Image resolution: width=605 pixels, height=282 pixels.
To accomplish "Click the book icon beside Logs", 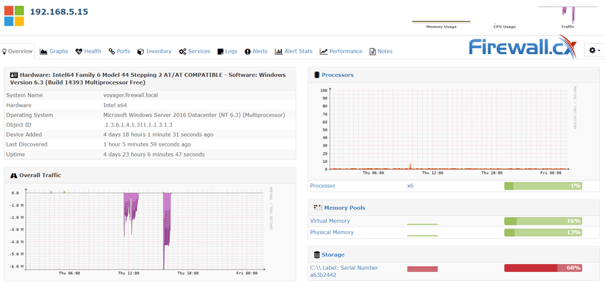I will 221,52.
